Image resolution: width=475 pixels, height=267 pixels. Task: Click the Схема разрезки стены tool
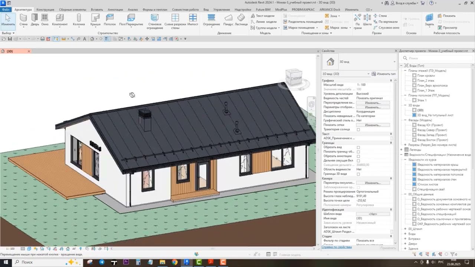[175, 22]
